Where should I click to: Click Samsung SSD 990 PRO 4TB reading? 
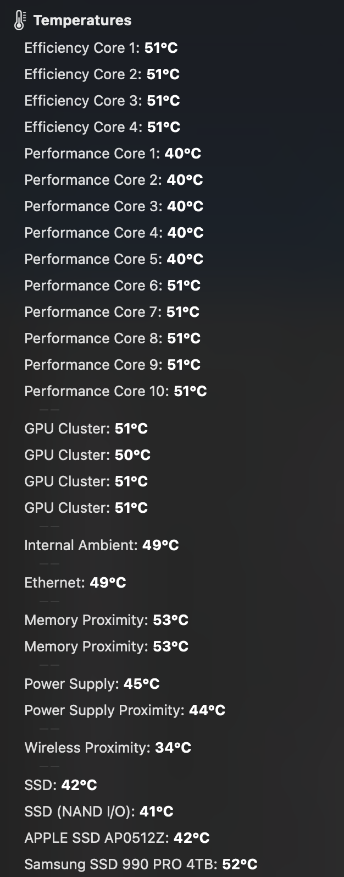pos(141,864)
